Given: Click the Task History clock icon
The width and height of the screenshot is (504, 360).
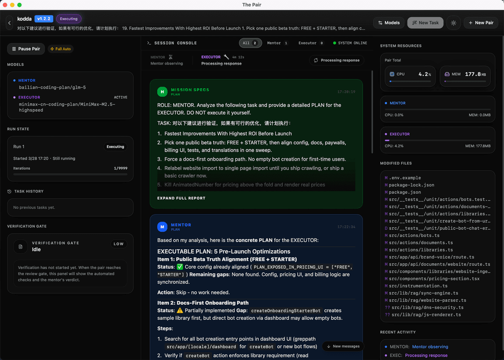Looking at the screenshot, I should click(x=9, y=191).
